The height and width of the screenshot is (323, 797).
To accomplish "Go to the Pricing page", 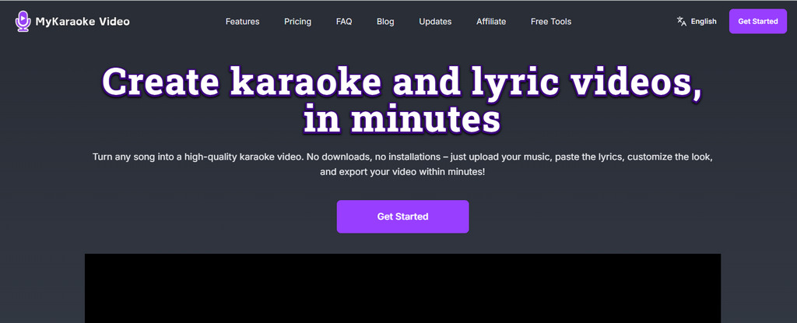I will tap(298, 21).
